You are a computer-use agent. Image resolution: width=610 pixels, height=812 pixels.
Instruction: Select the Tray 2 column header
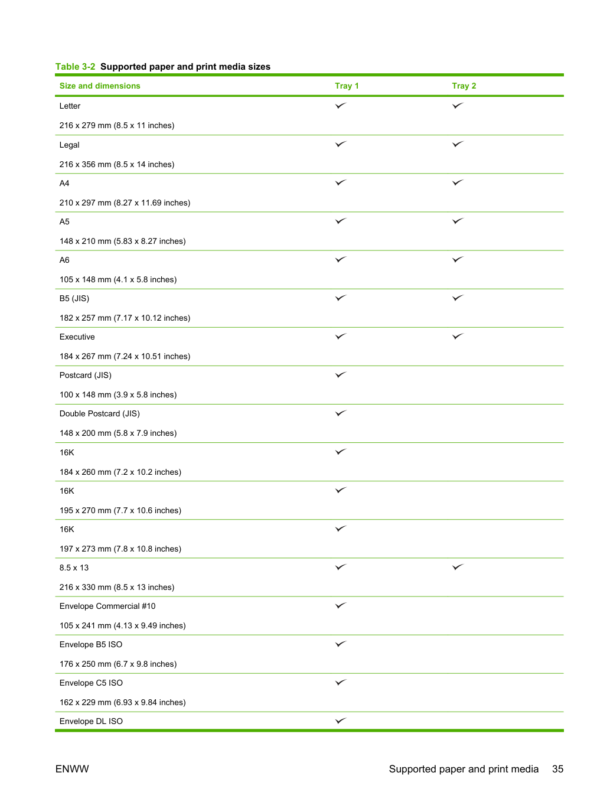(464, 86)
